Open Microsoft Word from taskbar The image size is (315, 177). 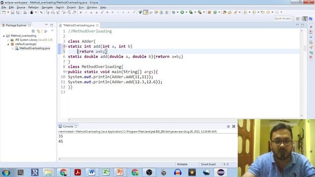92,173
